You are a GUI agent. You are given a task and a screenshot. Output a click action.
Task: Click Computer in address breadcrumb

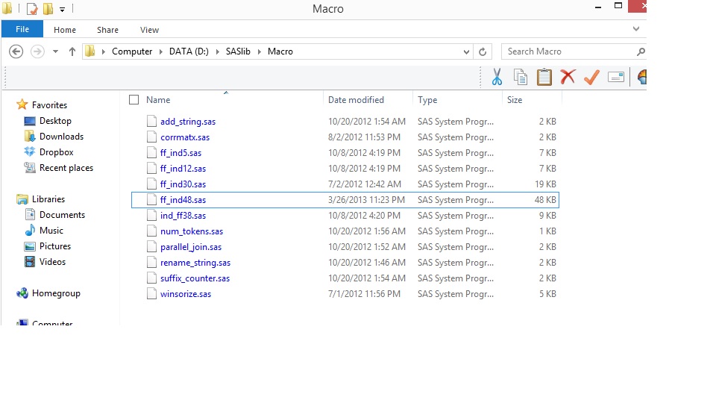132,51
